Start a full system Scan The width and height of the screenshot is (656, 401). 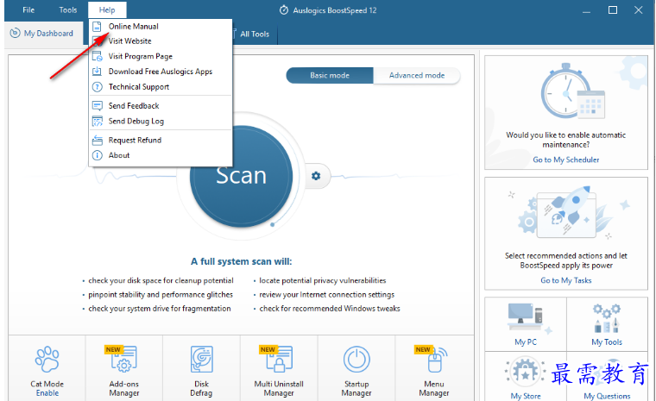(241, 176)
